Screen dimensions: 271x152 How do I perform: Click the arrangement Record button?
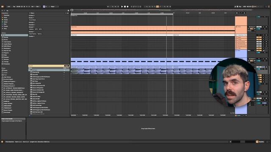tap(127, 7)
